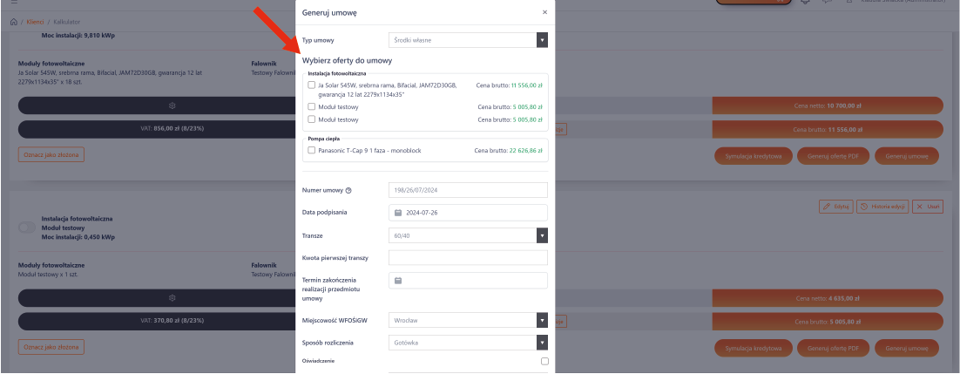The width and height of the screenshot is (960, 374).
Task: Click calendar icon in Termin zakończenia field
Action: [398, 281]
